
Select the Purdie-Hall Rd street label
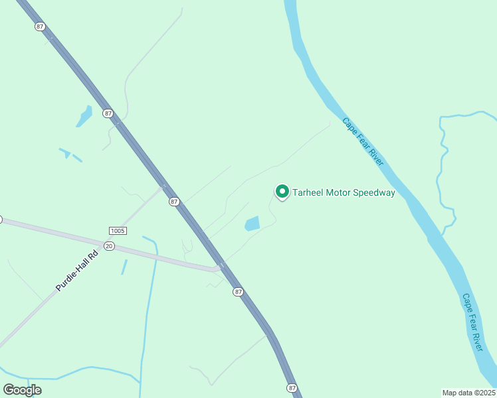(x=77, y=271)
